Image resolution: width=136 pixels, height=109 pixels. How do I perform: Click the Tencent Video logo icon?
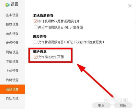(7, 5)
